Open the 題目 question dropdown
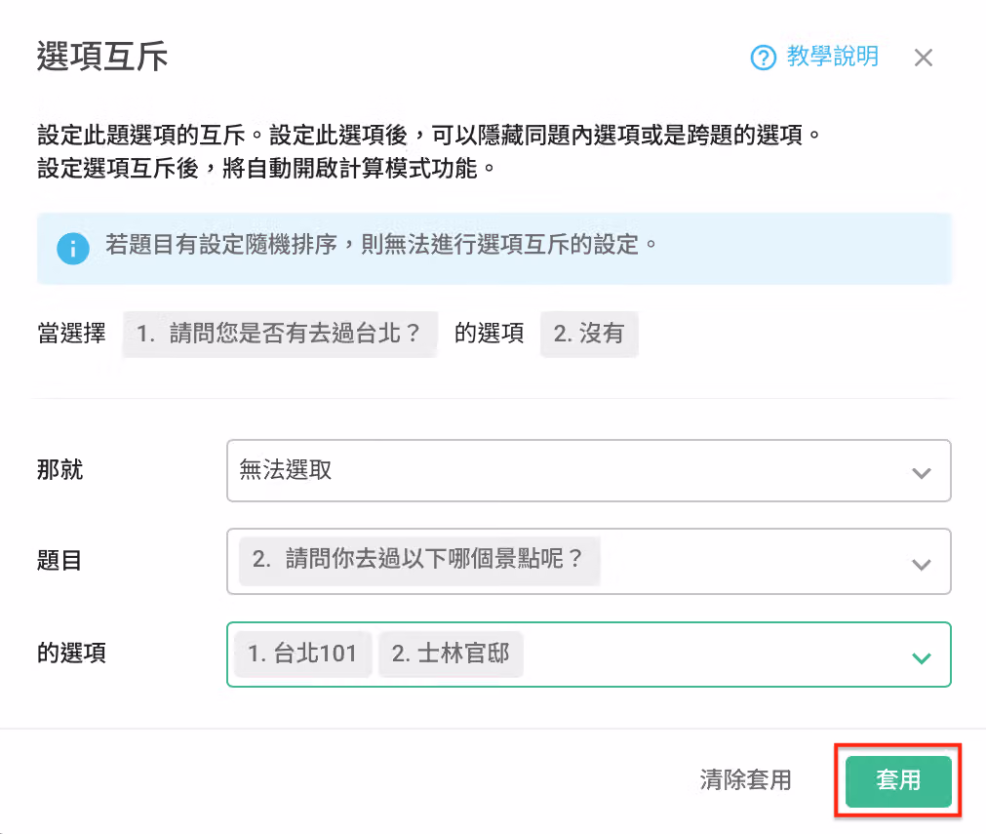986x834 pixels. [589, 561]
